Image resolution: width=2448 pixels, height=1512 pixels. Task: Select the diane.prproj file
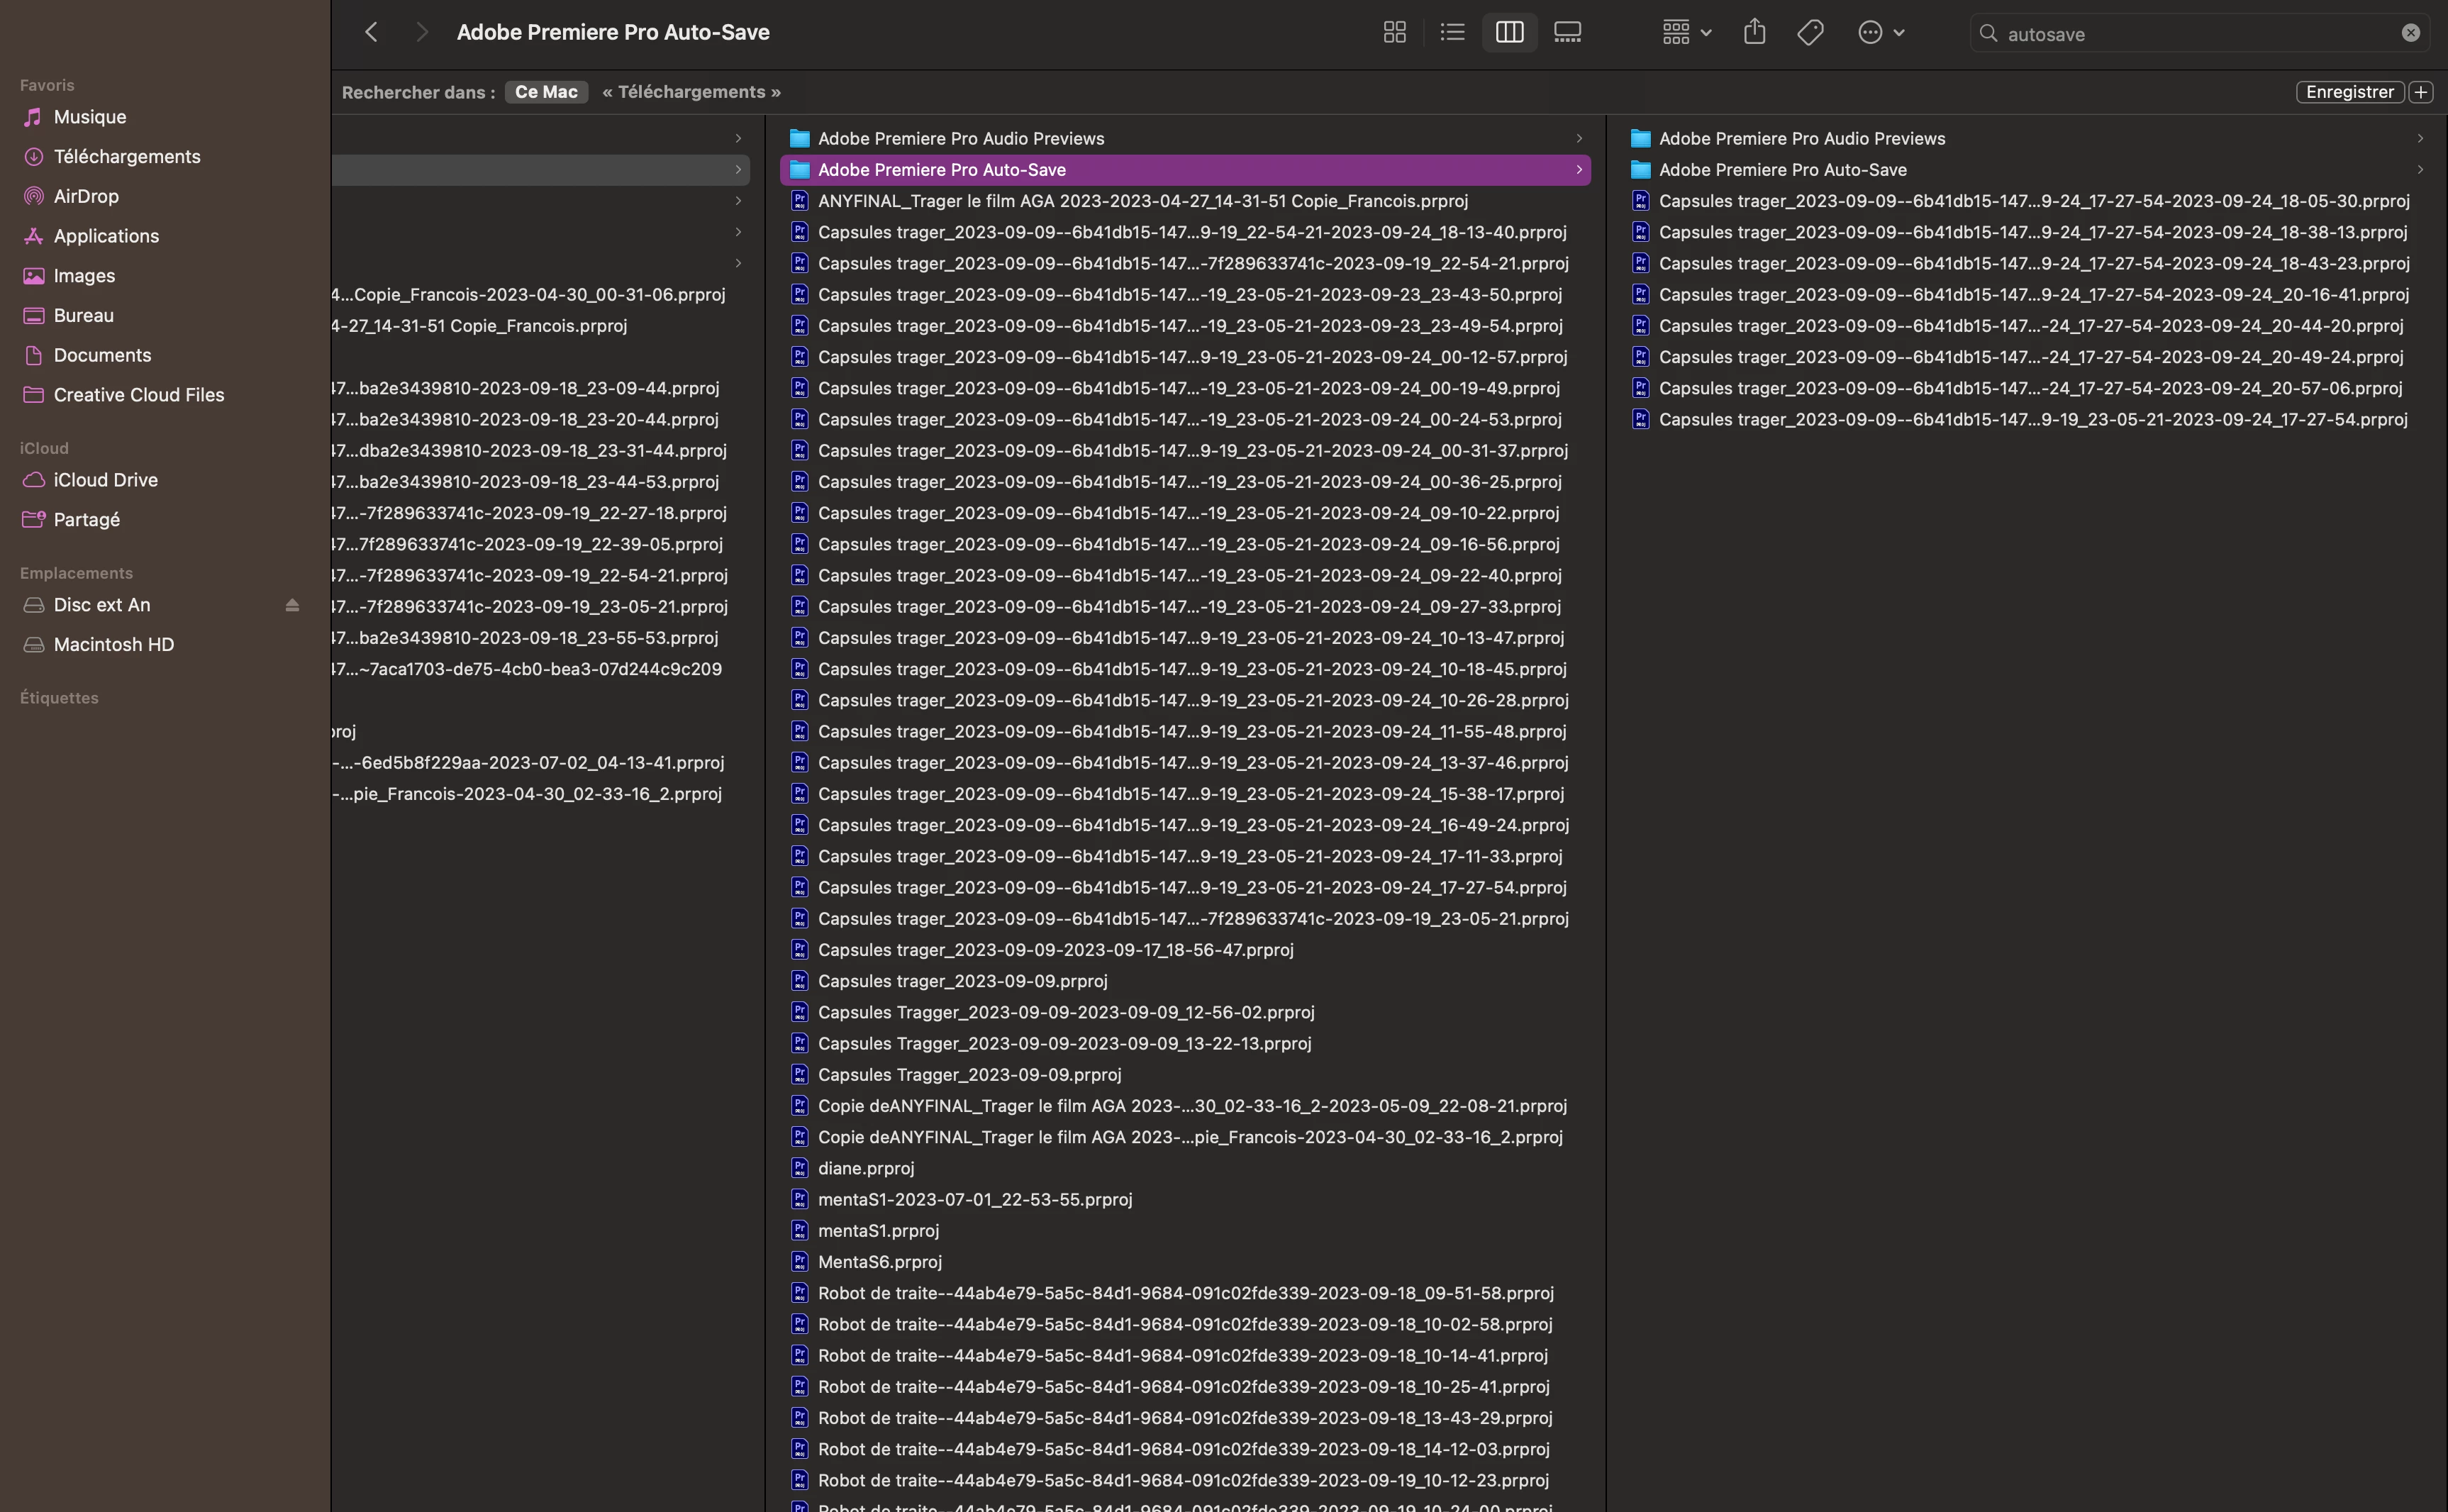pyautogui.click(x=866, y=1168)
